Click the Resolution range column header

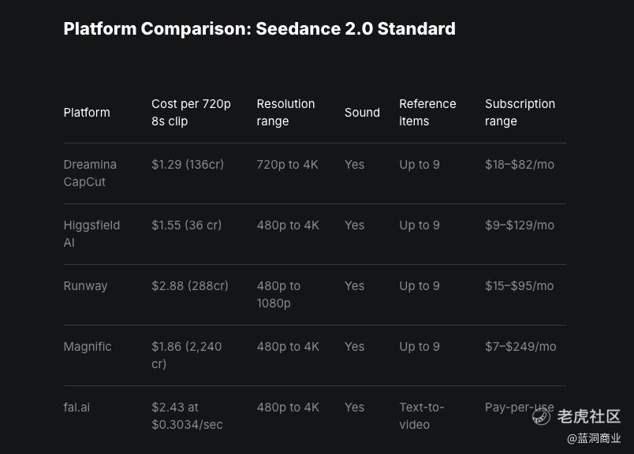click(x=285, y=113)
